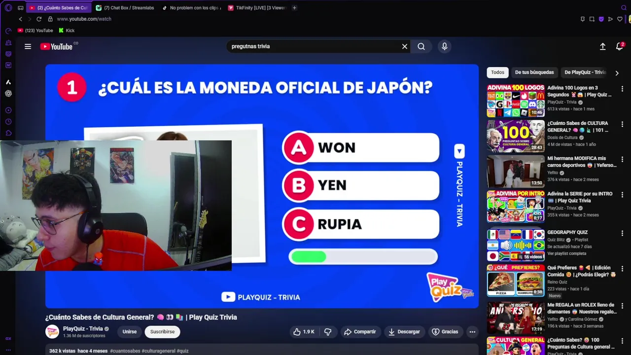Switch to the TikTok No problem tab
The width and height of the screenshot is (631, 355).
[191, 8]
